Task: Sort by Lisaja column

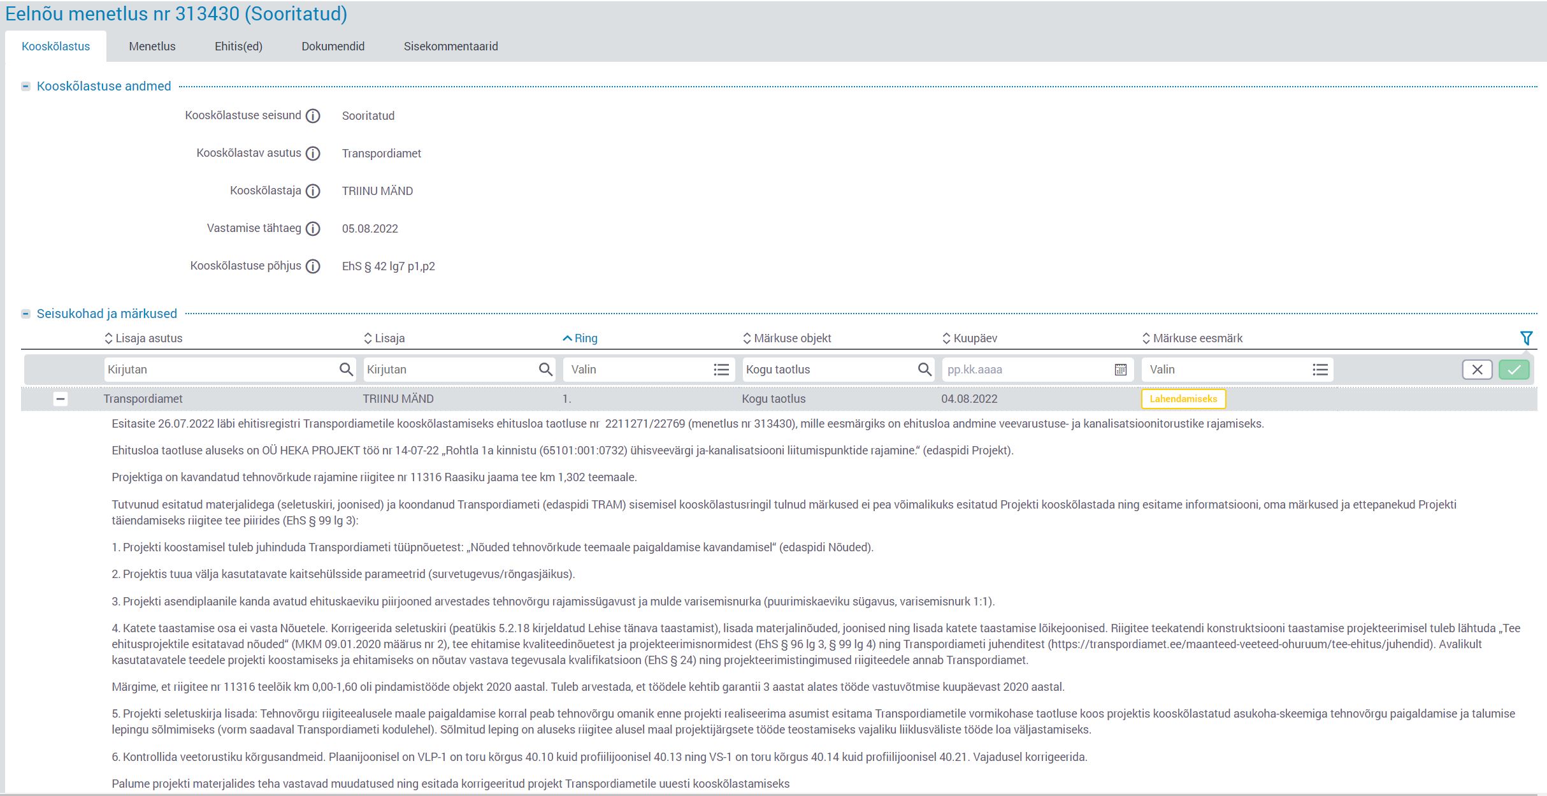Action: click(x=384, y=338)
